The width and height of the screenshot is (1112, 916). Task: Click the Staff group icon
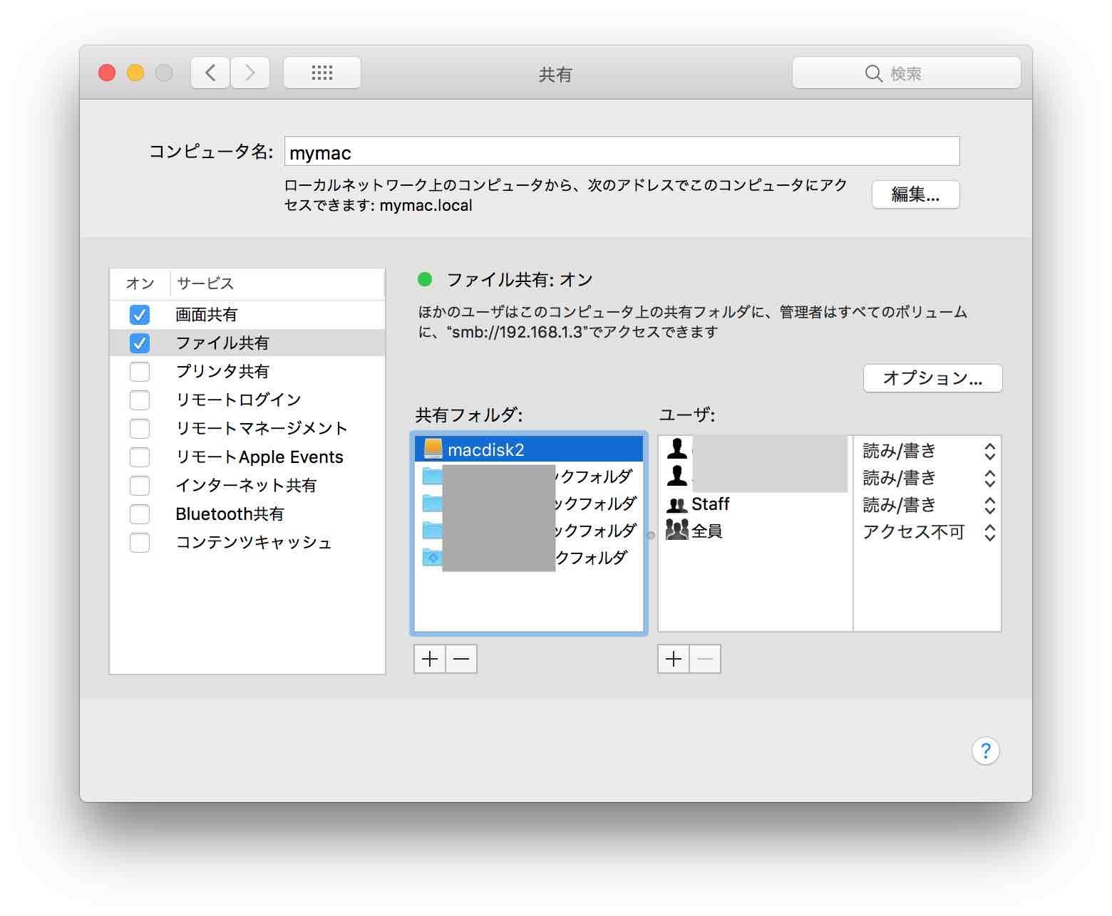676,504
